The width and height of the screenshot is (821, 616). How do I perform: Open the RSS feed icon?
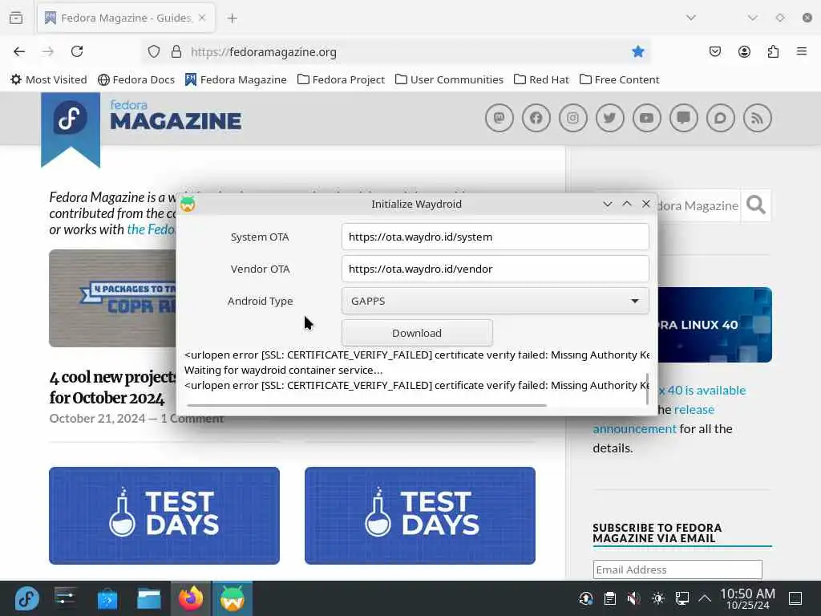757,118
